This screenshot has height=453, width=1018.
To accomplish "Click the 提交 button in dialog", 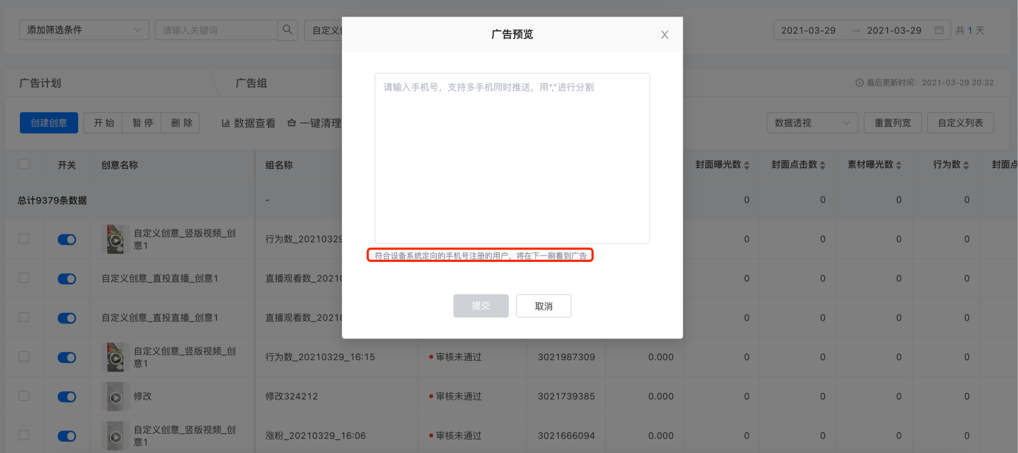I will pyautogui.click(x=481, y=306).
